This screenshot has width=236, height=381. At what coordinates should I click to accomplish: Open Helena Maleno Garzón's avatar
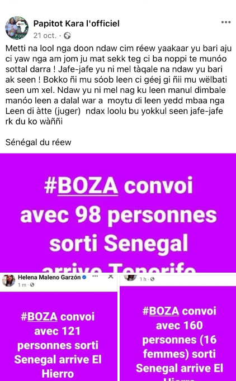(8, 280)
